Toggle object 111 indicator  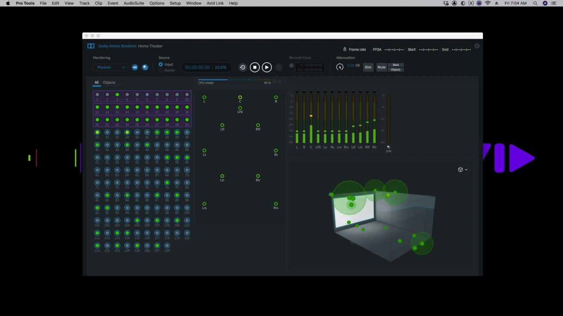point(97,233)
